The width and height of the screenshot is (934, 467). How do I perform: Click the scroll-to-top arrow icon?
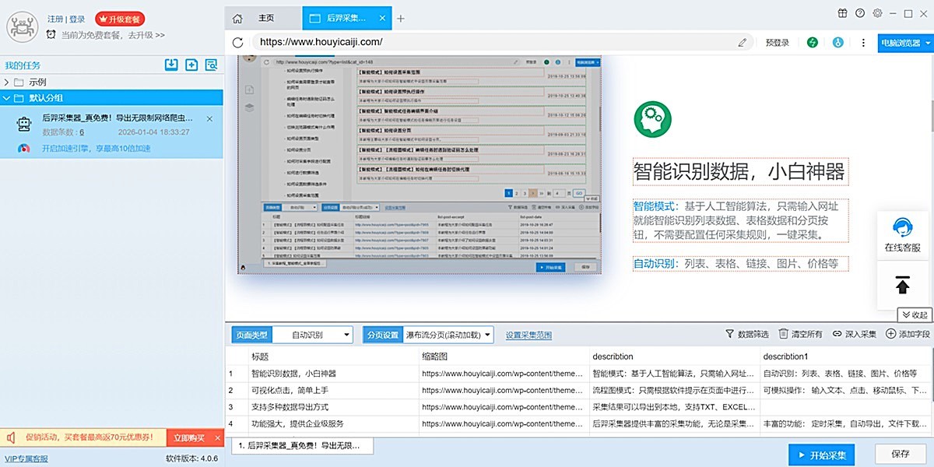point(902,285)
